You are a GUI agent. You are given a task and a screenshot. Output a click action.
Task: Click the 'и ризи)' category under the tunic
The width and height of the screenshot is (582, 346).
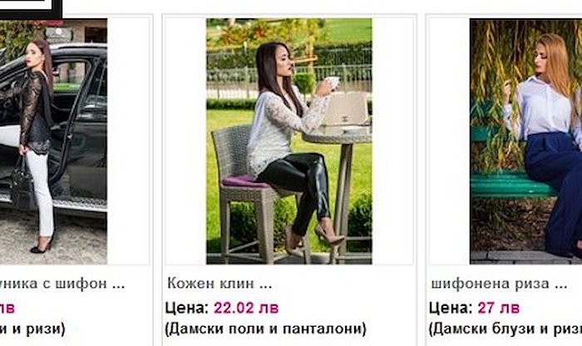(32, 329)
